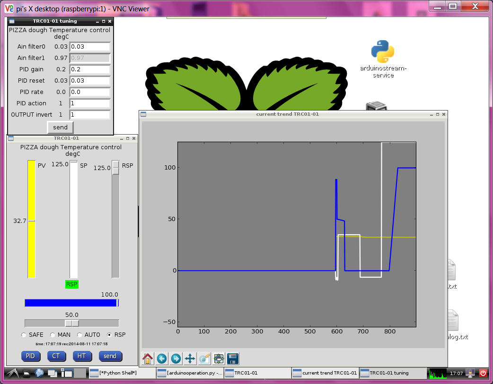Screen dimensions: 493x384
Task: Reset plot view with Home icon
Action: point(148,358)
